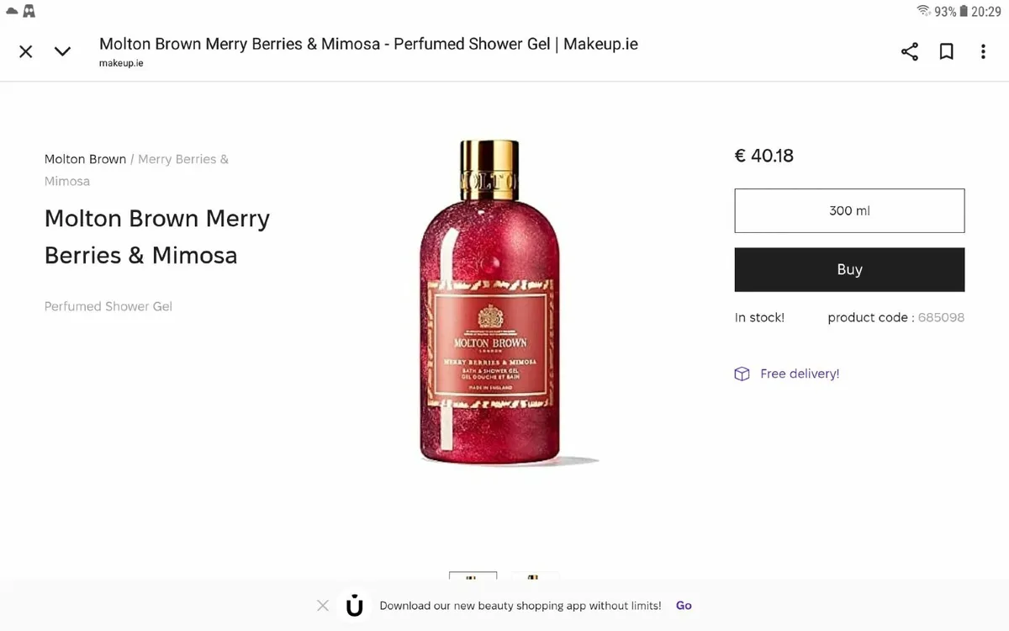This screenshot has width=1009, height=631.
Task: Open the three-dot overflow menu
Action: tap(983, 51)
